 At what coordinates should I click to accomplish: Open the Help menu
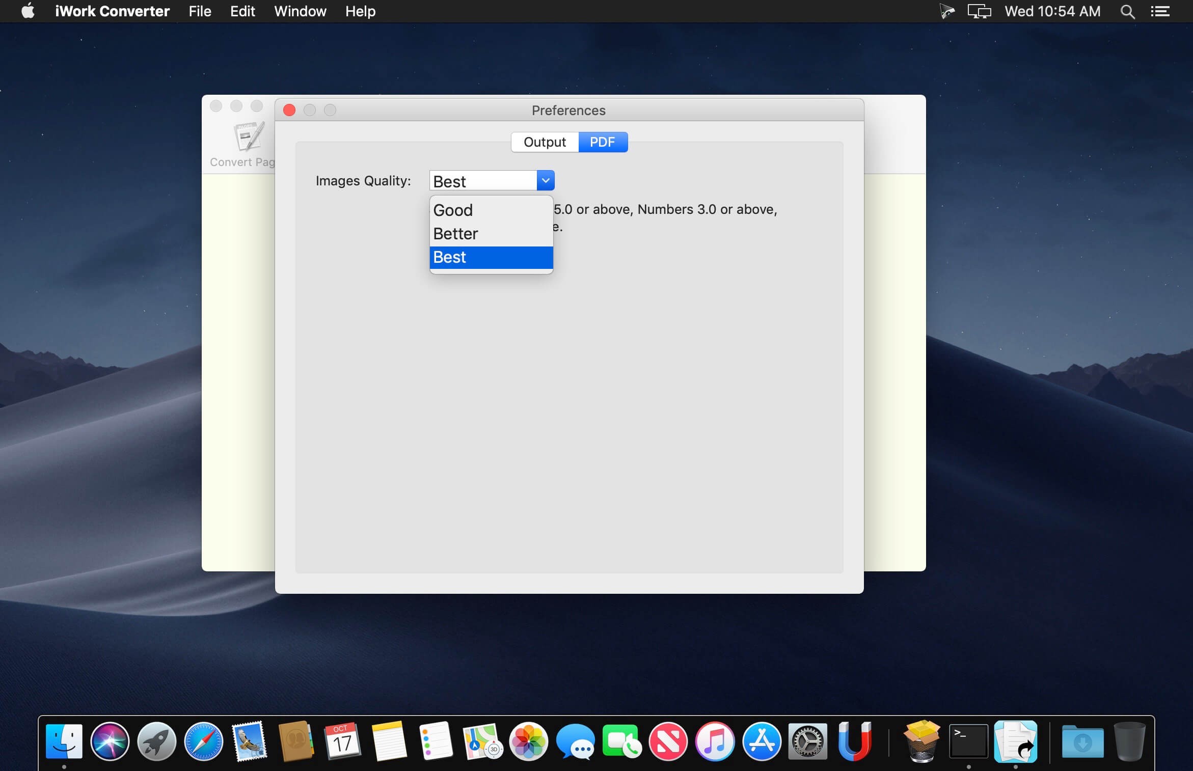tap(360, 11)
